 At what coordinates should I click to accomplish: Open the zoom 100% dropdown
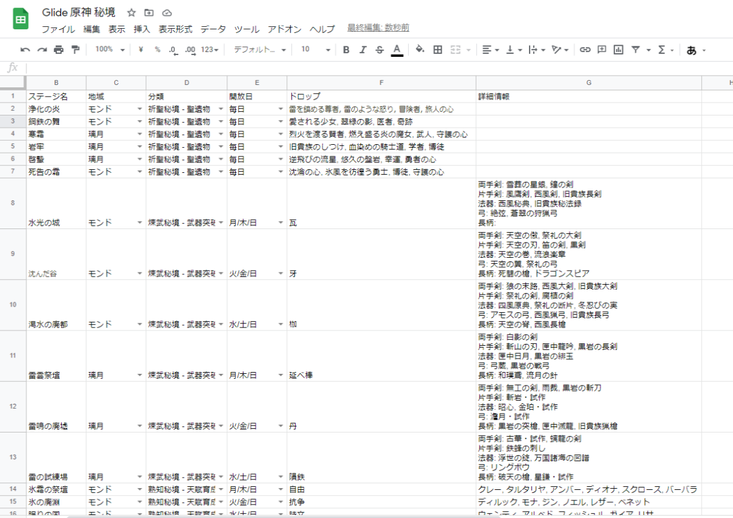(110, 49)
